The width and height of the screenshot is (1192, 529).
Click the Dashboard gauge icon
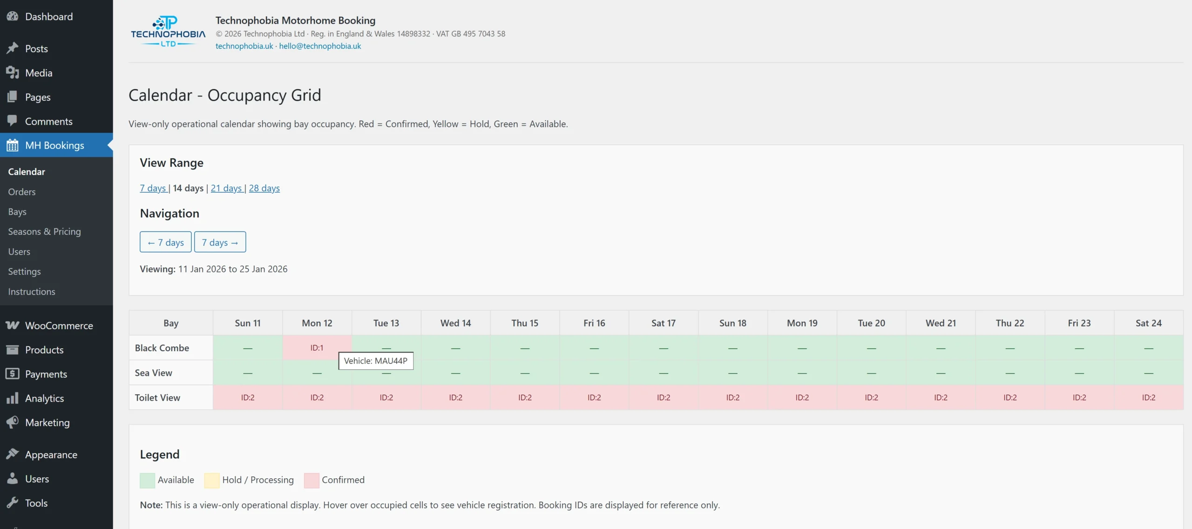tap(13, 16)
